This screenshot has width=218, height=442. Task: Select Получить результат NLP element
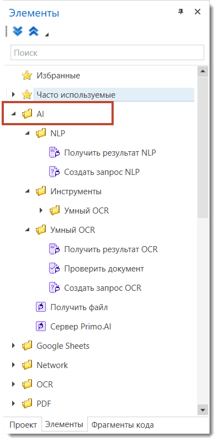110,153
